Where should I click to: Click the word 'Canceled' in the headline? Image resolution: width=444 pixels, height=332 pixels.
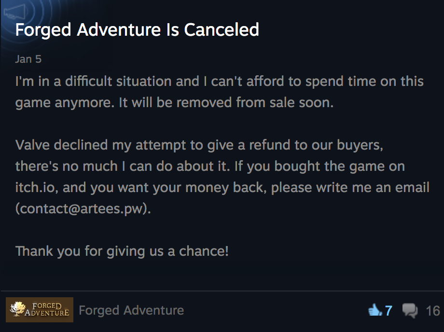pyautogui.click(x=222, y=29)
